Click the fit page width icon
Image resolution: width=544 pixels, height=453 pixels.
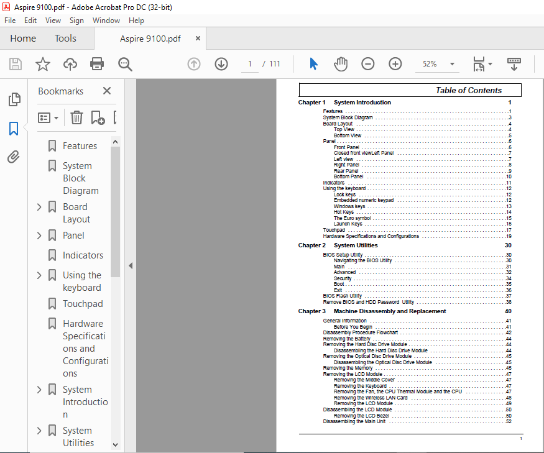click(x=479, y=64)
